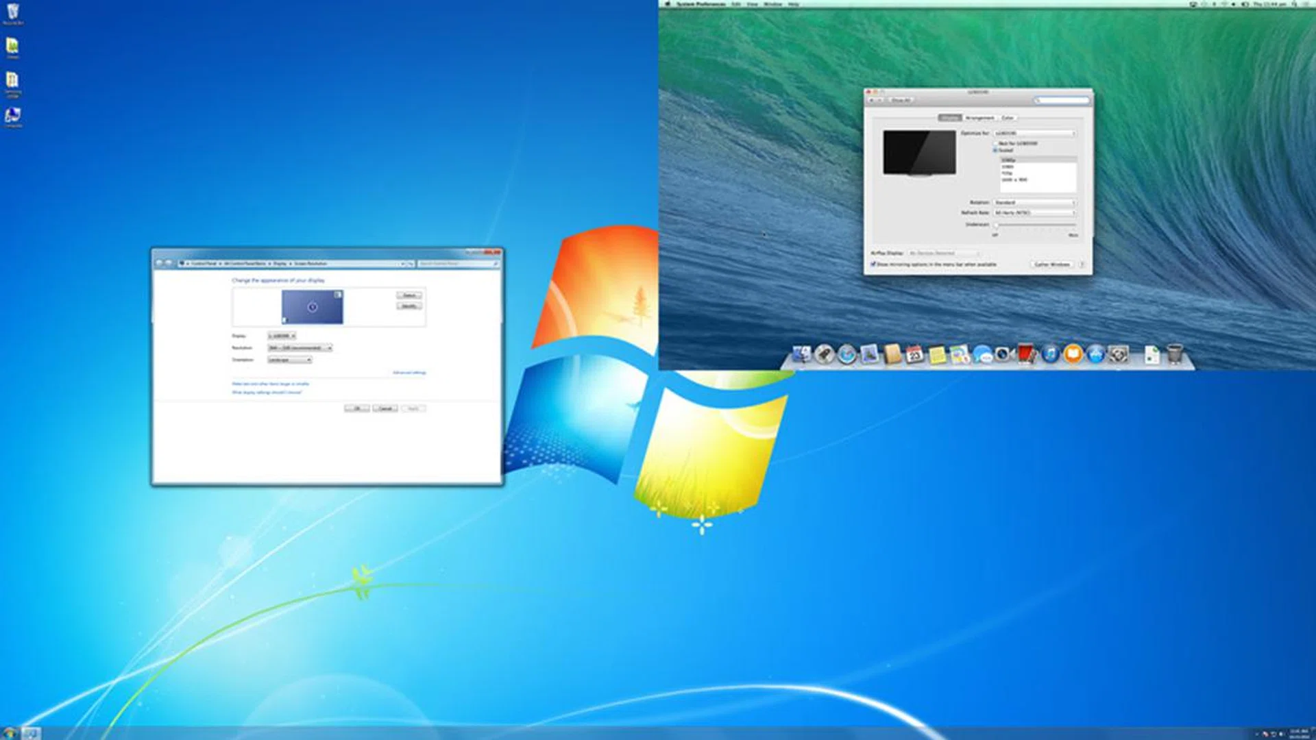
Task: Choose the Best for display option
Action: tap(995, 143)
